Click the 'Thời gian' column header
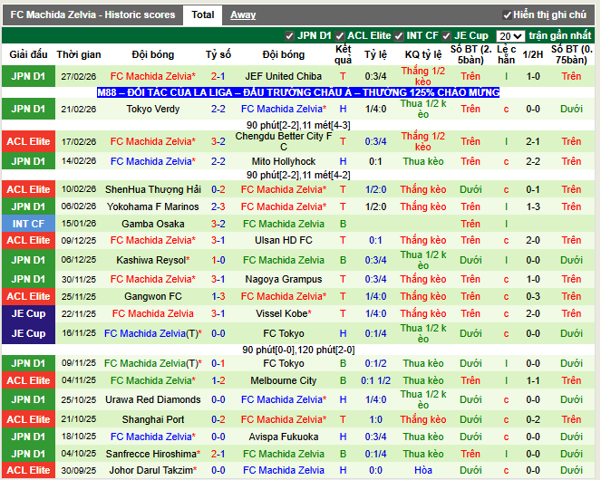601x480 pixels. point(79,54)
